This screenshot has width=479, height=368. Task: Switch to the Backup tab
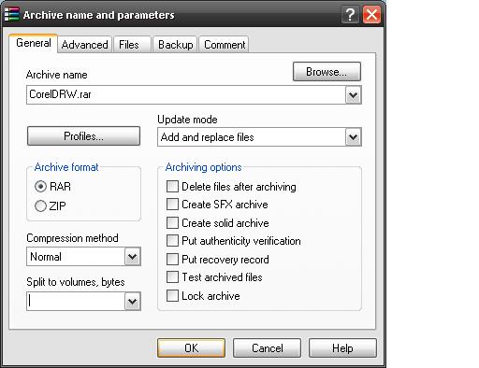point(175,45)
